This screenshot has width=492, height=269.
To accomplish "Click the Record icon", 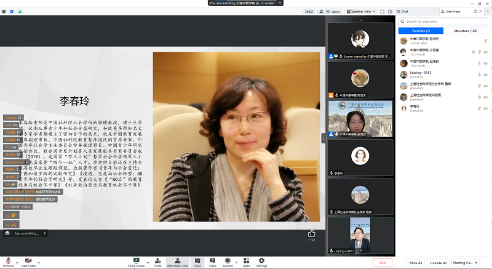I will 228,262.
